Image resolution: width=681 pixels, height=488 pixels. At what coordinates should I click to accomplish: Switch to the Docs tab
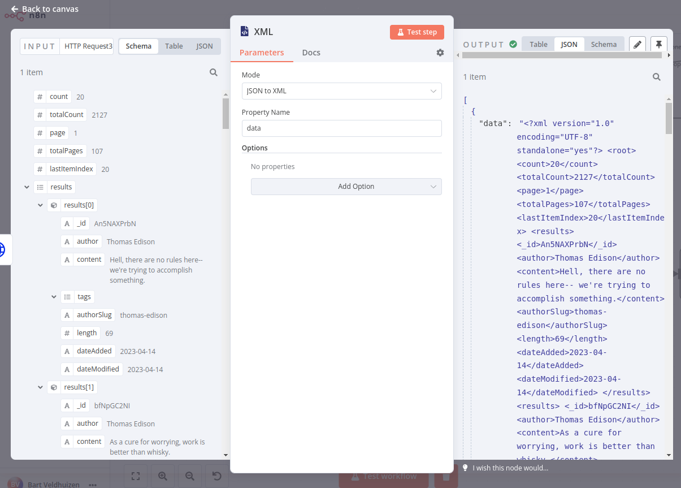tap(311, 52)
